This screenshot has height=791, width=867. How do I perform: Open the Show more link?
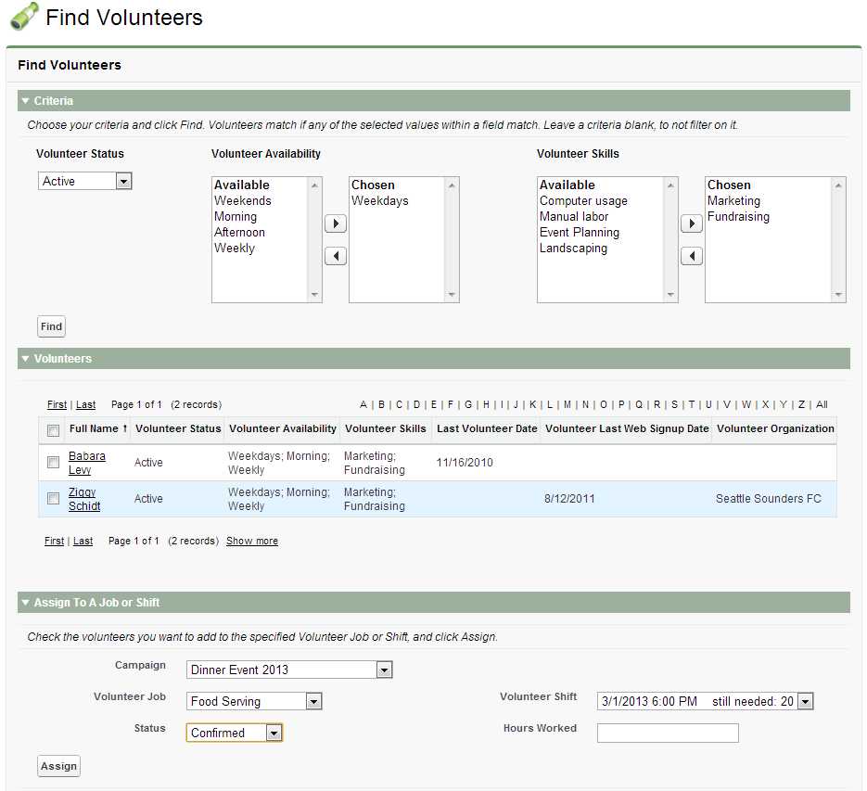(252, 541)
